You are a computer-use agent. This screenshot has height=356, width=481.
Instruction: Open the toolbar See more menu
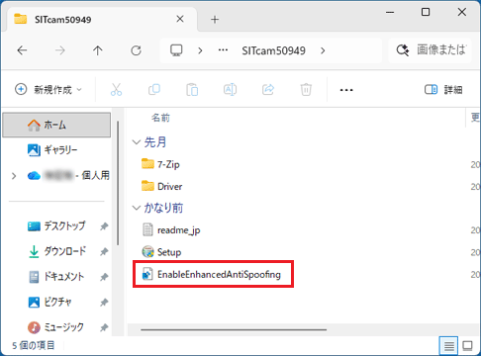coord(346,90)
